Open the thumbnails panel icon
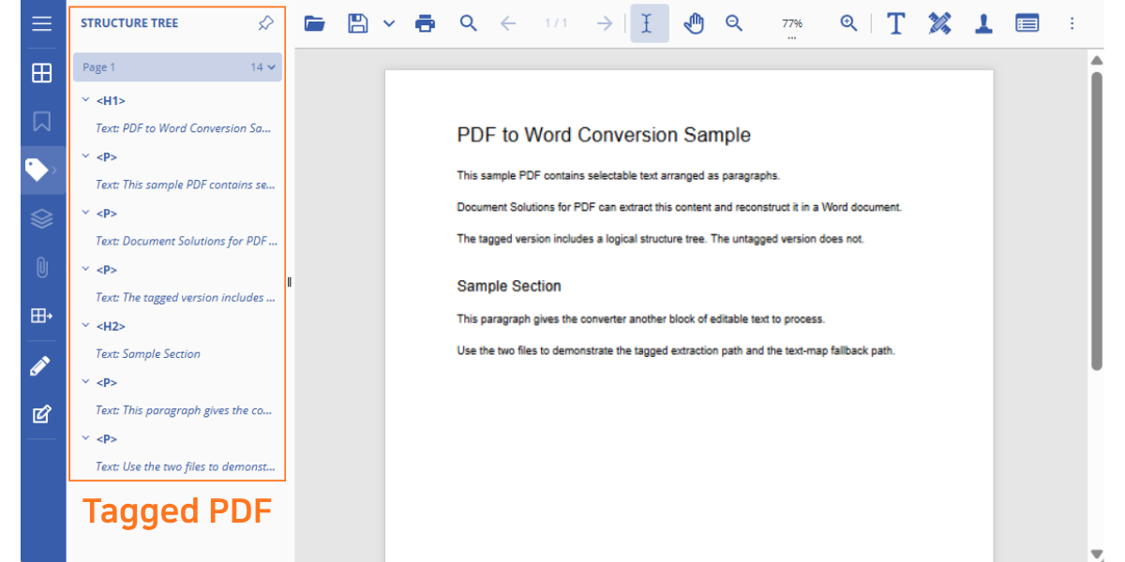The width and height of the screenshot is (1125, 562). [x=41, y=73]
